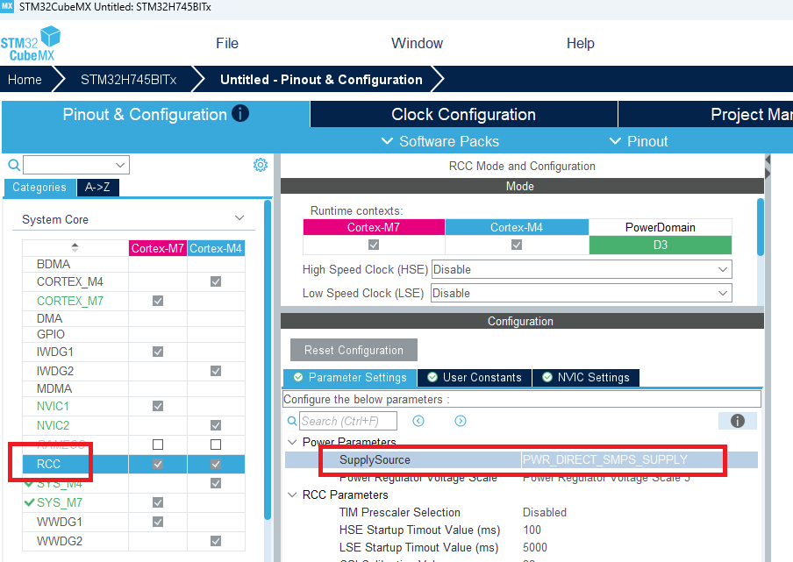This screenshot has width=793, height=562.
Task: Open High Speed Clock (HSE) dropdown
Action: (581, 269)
